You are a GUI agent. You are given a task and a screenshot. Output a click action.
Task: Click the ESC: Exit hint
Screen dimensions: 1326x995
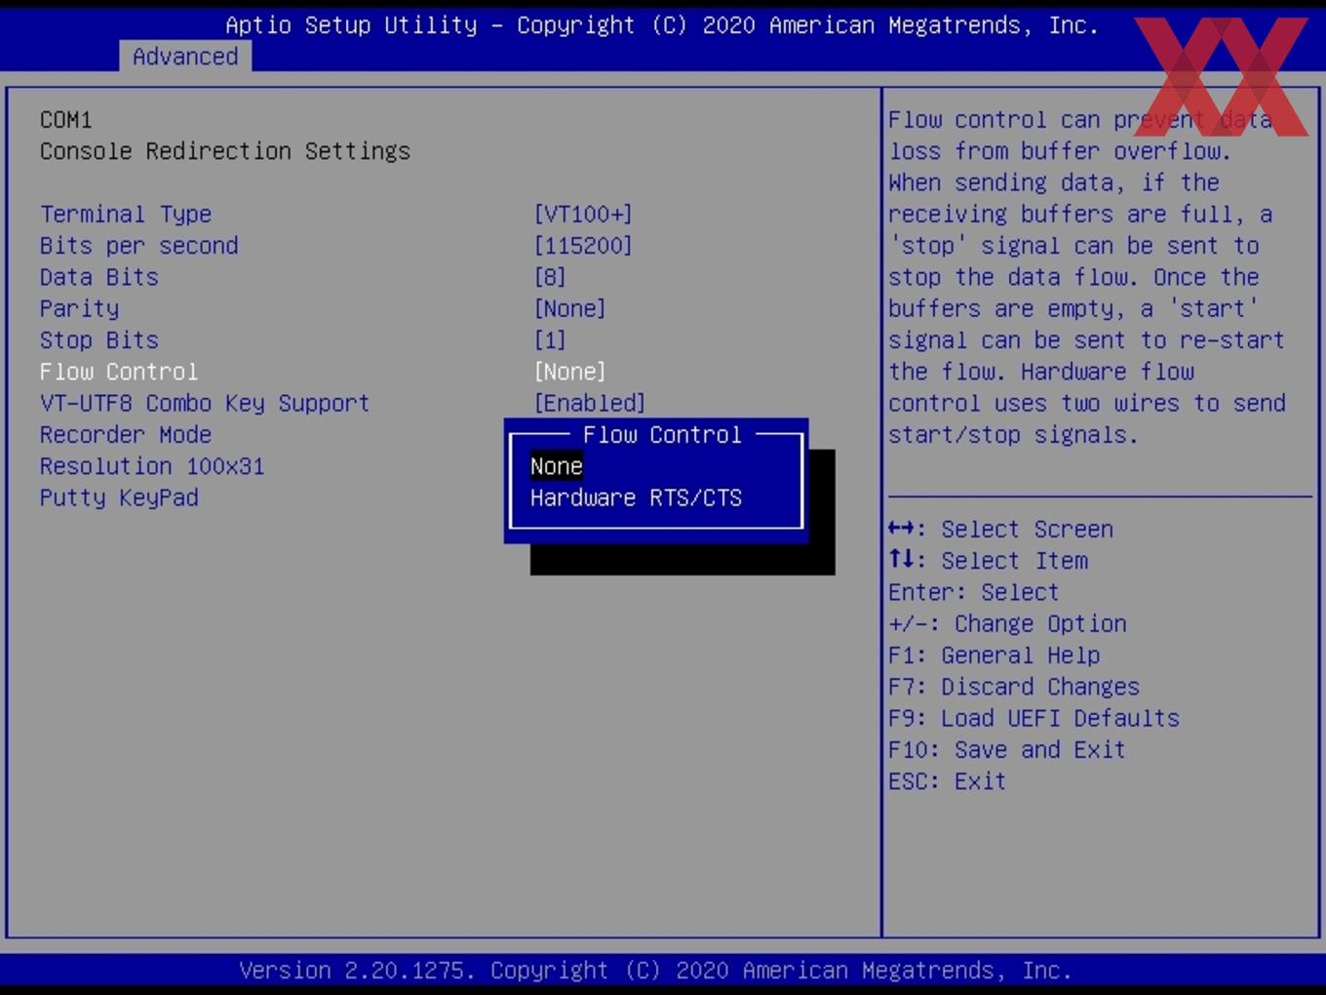pyautogui.click(x=947, y=781)
